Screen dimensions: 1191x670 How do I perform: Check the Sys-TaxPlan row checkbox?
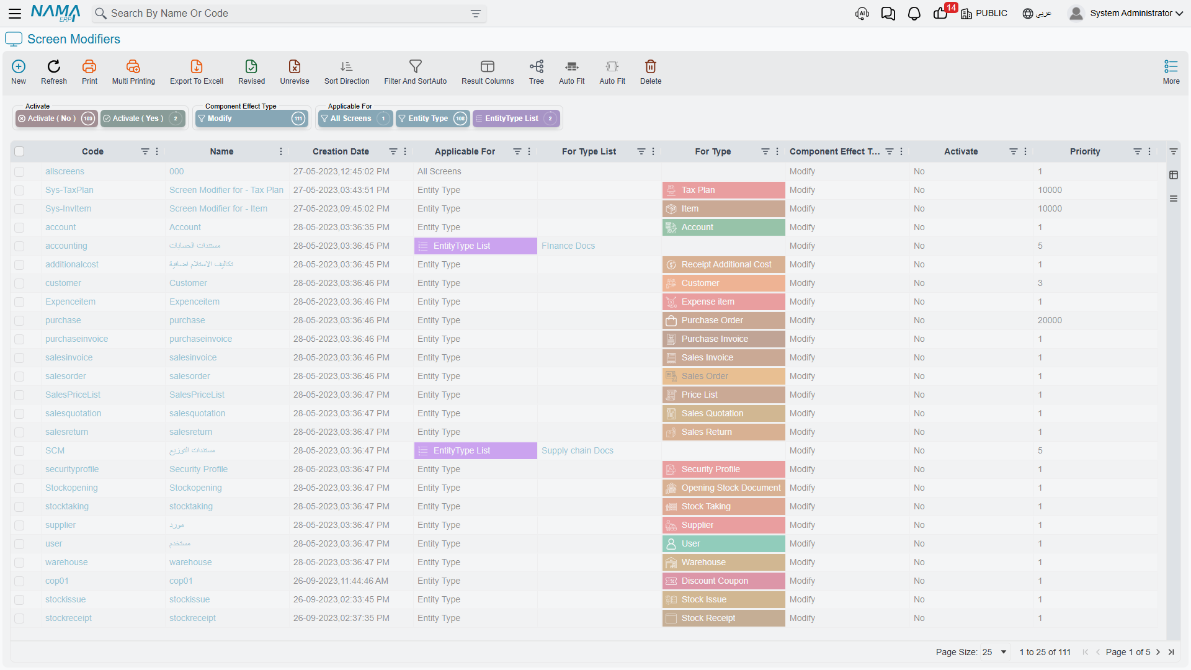tap(19, 190)
